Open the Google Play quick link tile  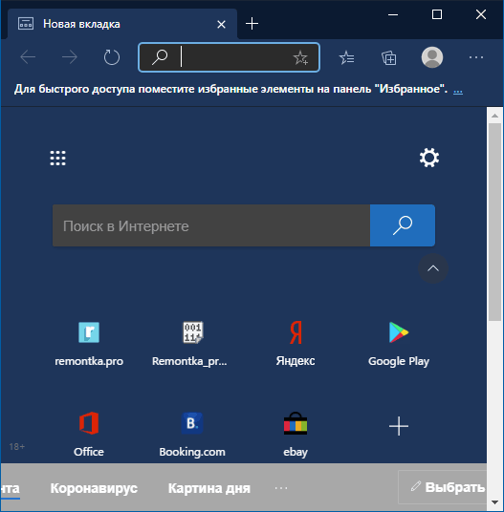(399, 344)
